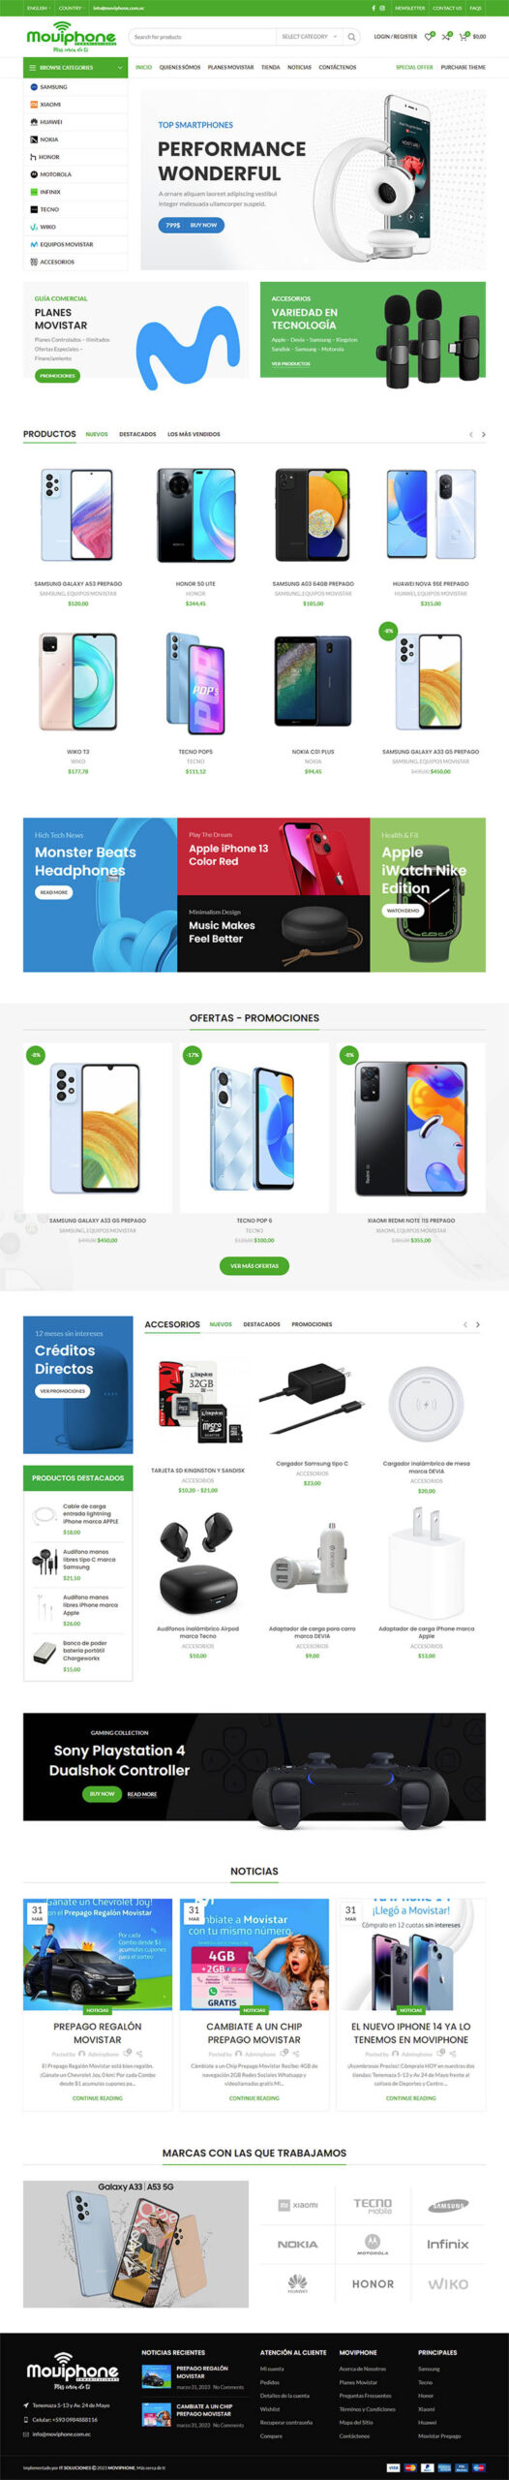Switch to Destacados products tab
This screenshot has height=2480, width=509.
(x=137, y=434)
